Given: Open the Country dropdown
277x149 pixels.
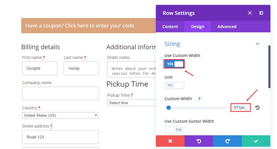Looking at the screenshot, I should coord(60,115).
